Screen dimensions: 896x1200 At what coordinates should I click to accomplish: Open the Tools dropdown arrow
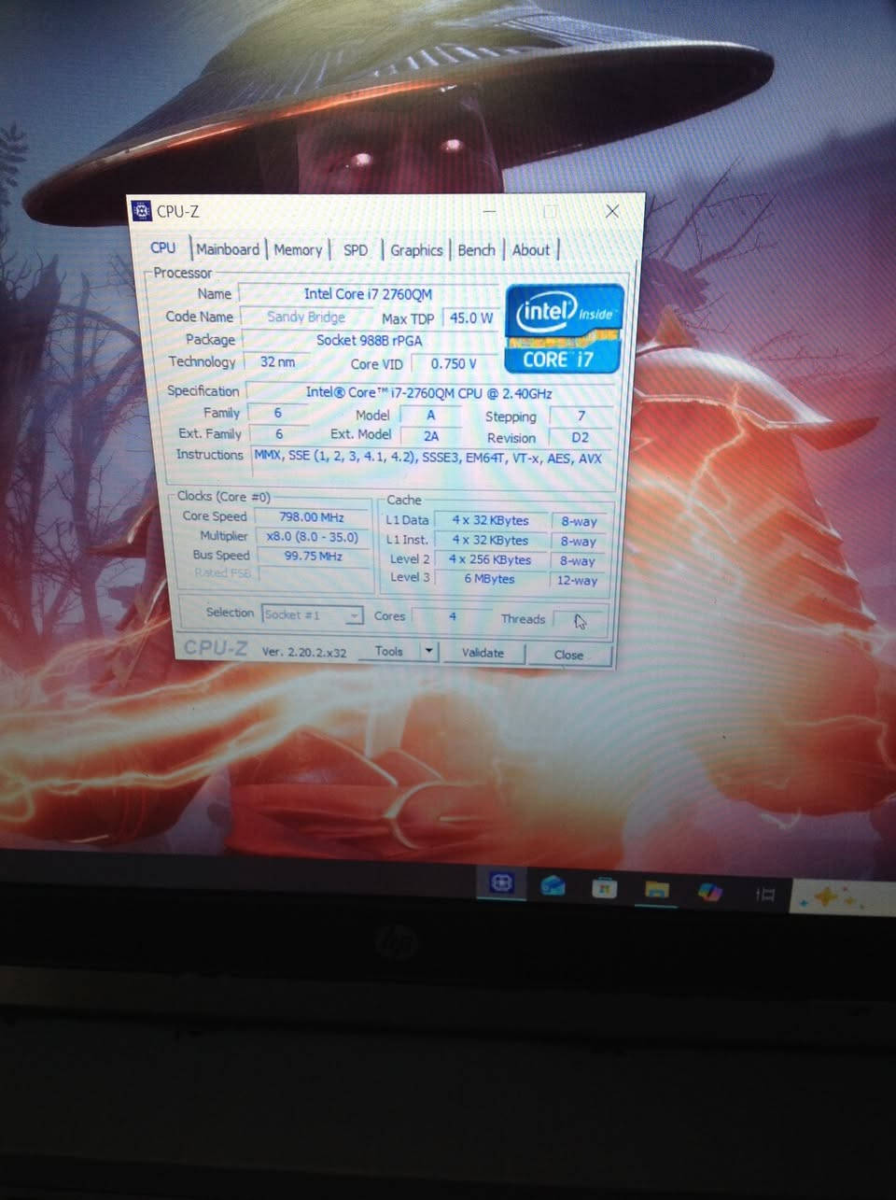click(429, 651)
